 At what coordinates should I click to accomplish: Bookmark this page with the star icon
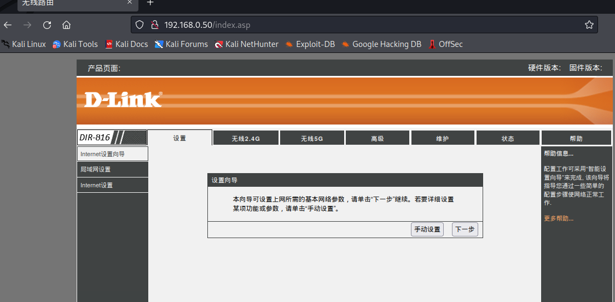(589, 25)
